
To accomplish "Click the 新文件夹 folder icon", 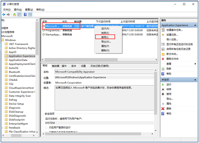I will click(163, 54).
